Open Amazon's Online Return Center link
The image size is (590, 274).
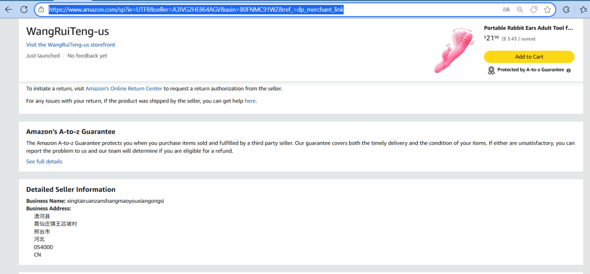pyautogui.click(x=123, y=89)
